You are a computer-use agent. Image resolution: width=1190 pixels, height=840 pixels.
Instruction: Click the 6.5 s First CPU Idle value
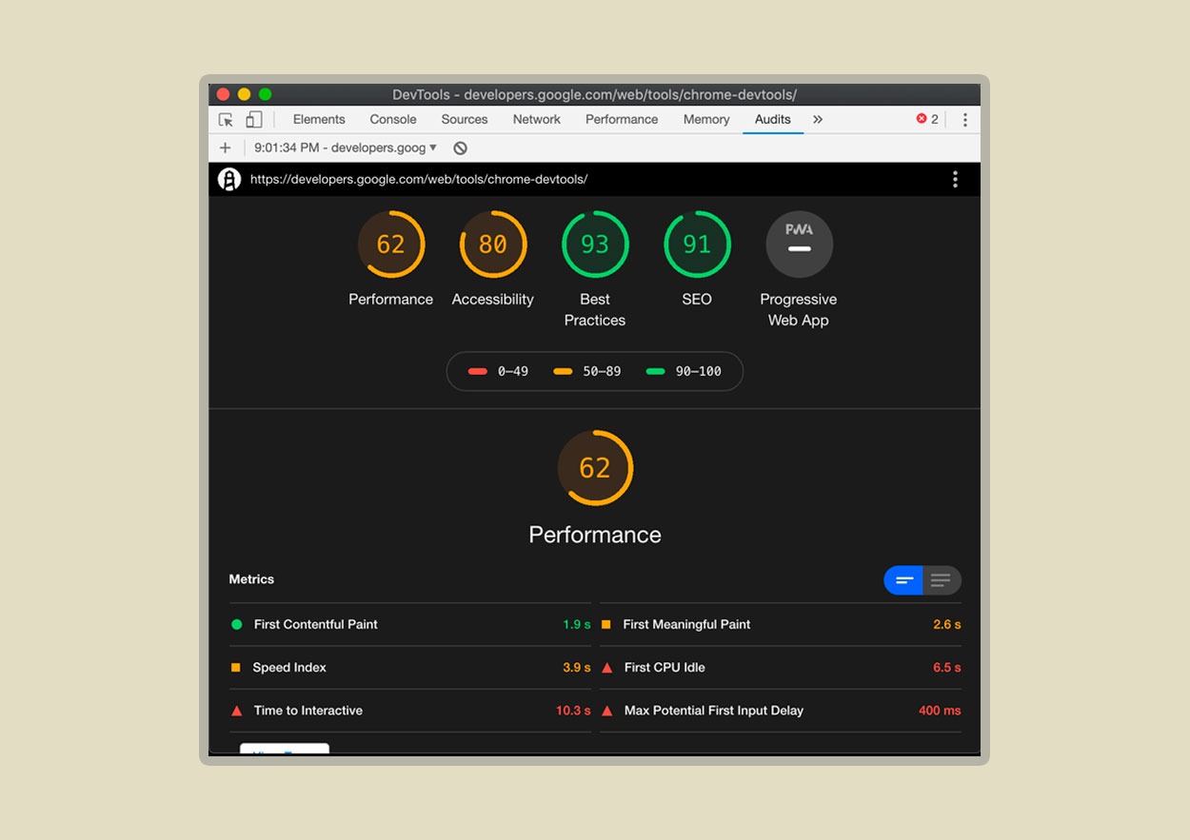tap(947, 668)
